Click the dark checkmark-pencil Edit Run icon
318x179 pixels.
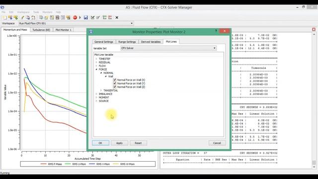point(93,18)
